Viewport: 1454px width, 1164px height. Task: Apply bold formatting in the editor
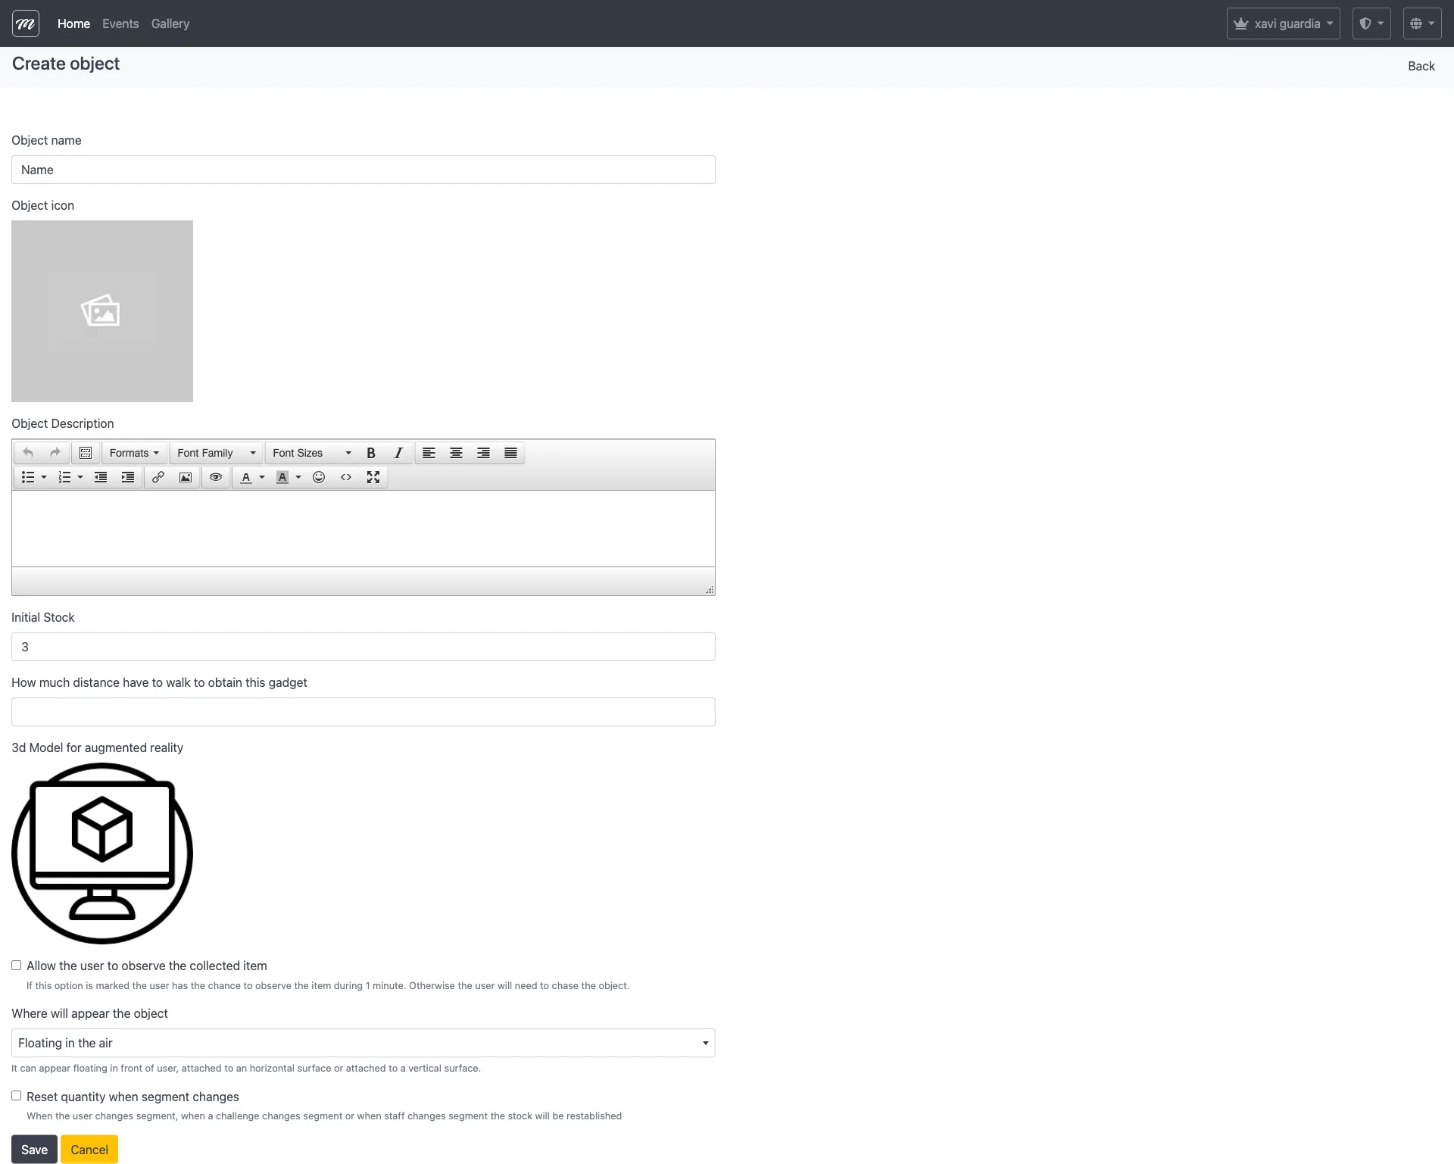pos(371,452)
